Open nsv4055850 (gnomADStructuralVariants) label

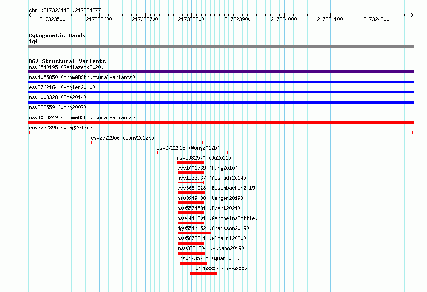click(82, 77)
